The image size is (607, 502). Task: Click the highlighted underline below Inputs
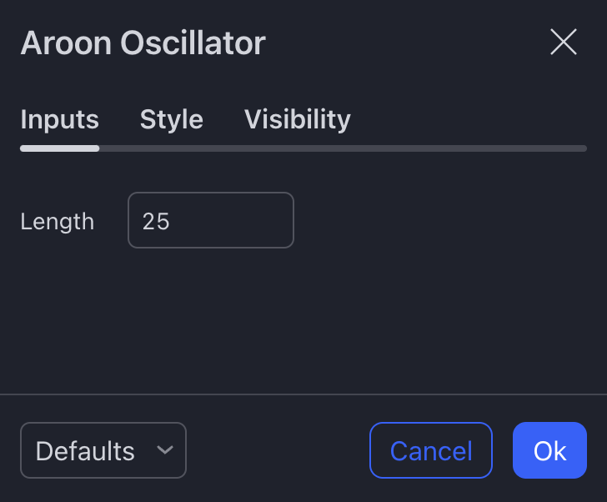tap(59, 148)
